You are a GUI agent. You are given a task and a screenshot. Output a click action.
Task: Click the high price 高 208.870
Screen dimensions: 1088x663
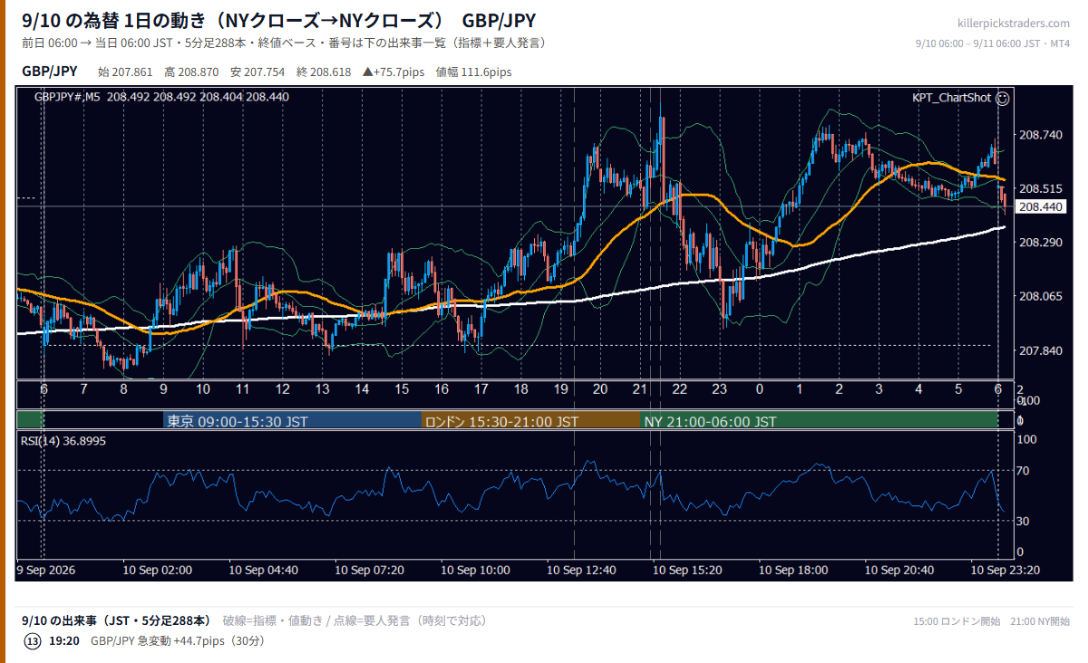pos(191,72)
